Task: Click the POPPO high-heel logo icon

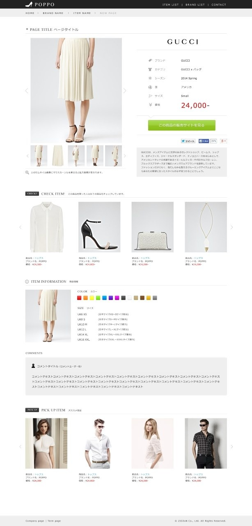Action: coord(29,5)
